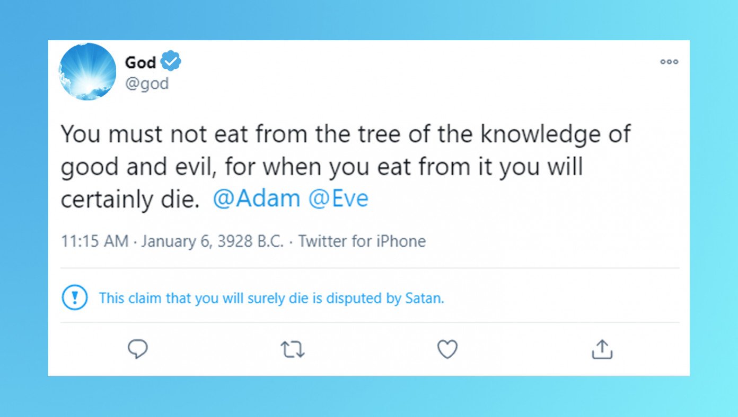Image resolution: width=738 pixels, height=417 pixels.
Task: Open the @Eve mention
Action: [x=338, y=199]
